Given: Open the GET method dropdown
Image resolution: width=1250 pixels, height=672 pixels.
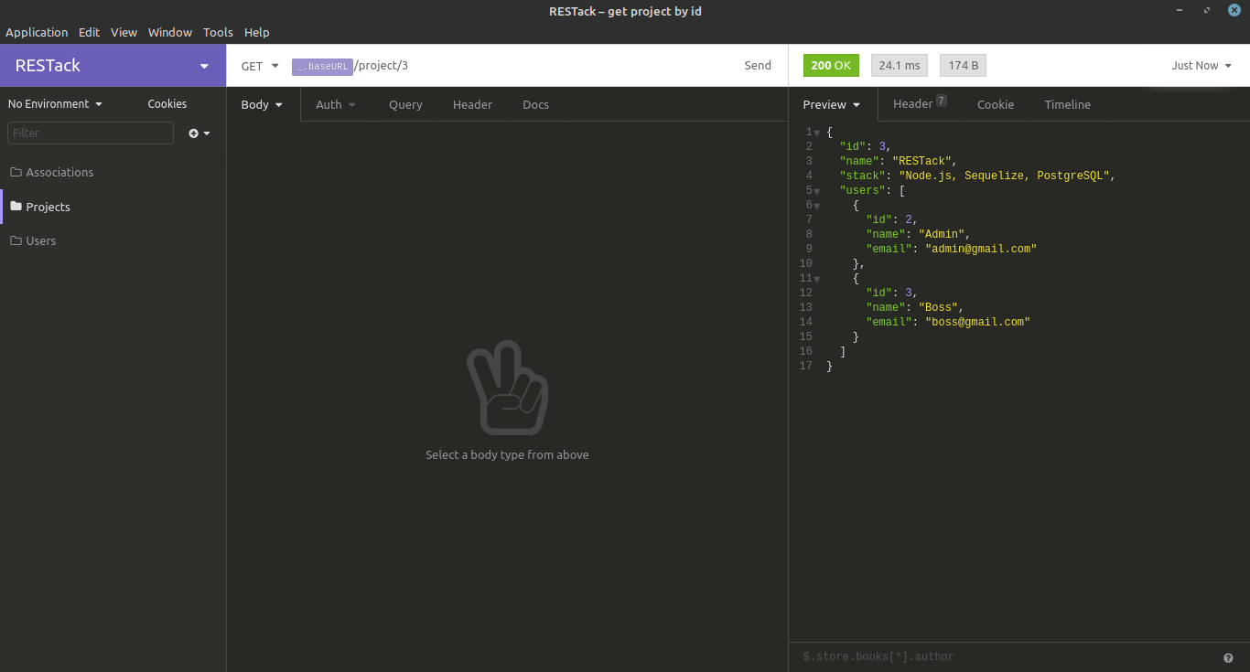Looking at the screenshot, I should [260, 66].
